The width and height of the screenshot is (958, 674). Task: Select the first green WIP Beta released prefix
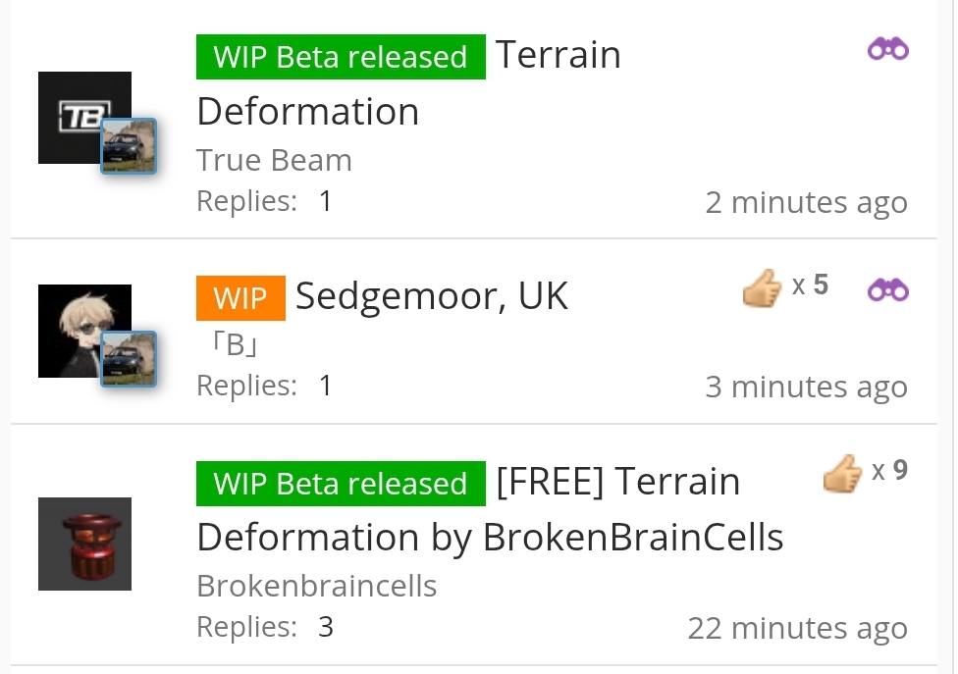[x=341, y=57]
